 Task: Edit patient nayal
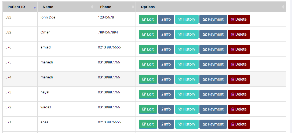point(148,94)
